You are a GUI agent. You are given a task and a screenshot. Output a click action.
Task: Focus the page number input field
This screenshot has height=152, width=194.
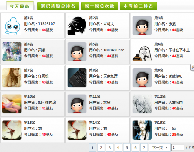pyautogui.click(x=178, y=147)
